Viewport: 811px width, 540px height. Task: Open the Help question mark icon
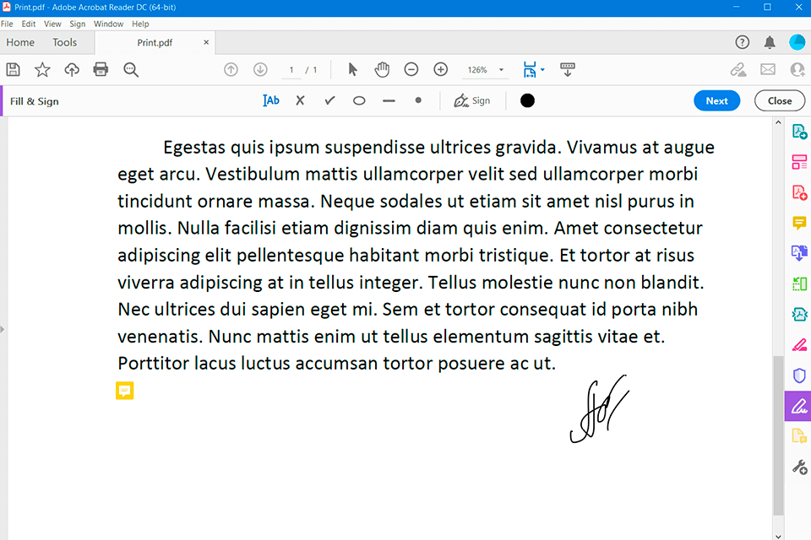click(x=743, y=42)
